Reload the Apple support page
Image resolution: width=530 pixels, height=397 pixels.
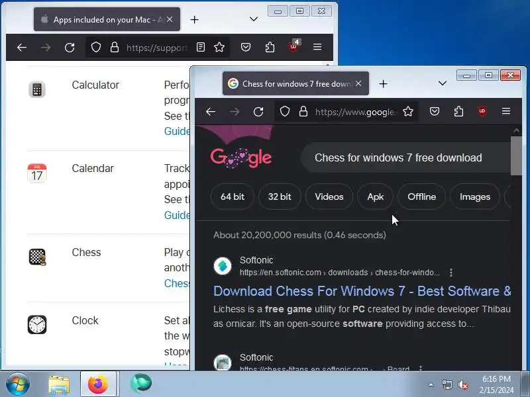(x=70, y=48)
